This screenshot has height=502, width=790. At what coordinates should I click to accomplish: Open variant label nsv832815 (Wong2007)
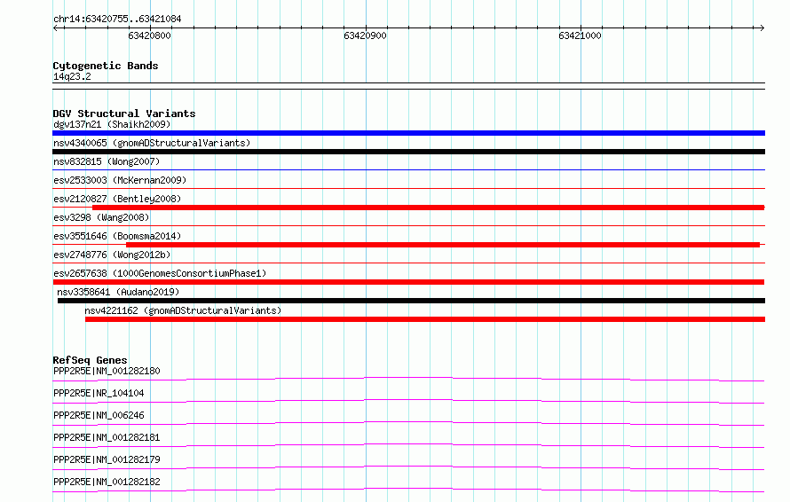(x=107, y=161)
